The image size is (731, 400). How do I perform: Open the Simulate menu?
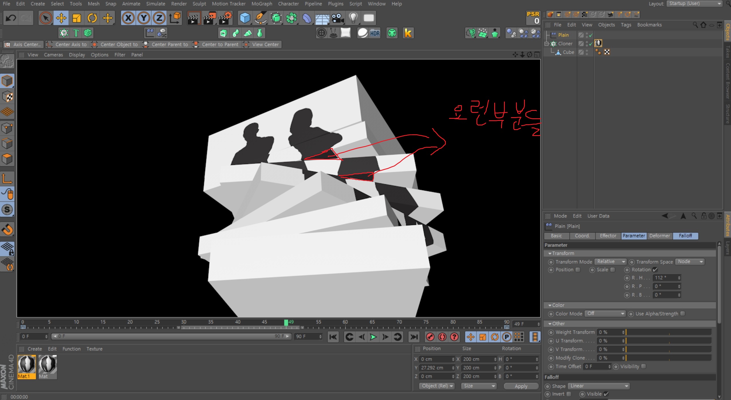click(155, 4)
